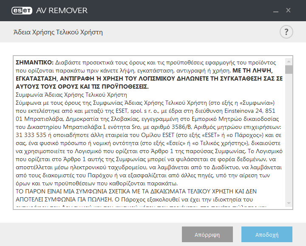Click the scrollbar down arrow in license box
This screenshot has height=246, width=306.
(x=289, y=203)
